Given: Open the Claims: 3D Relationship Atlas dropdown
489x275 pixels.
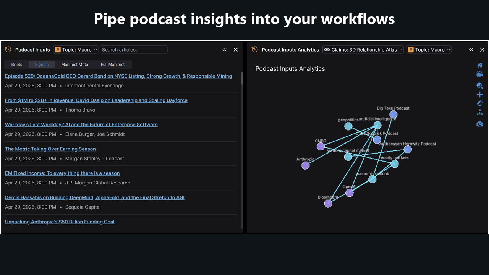Looking at the screenshot, I should pyautogui.click(x=363, y=50).
